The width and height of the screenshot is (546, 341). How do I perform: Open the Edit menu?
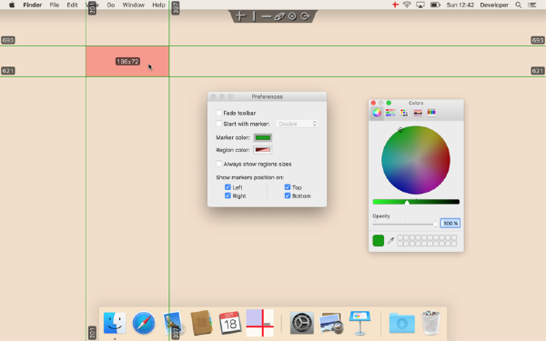click(73, 5)
